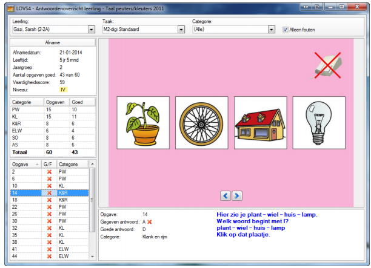Show the previous item with the left arrow

[226, 196]
